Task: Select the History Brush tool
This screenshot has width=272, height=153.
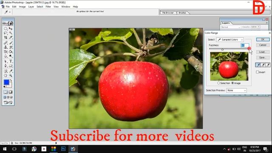Action: 11,47
